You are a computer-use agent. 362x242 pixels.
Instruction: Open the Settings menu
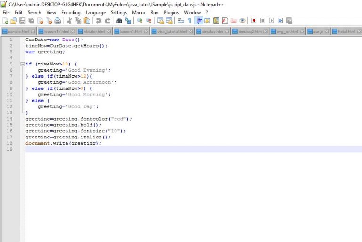119,12
